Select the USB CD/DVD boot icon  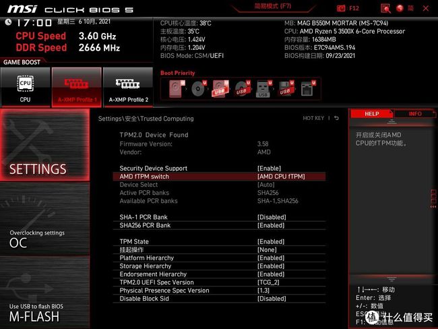tap(242, 88)
